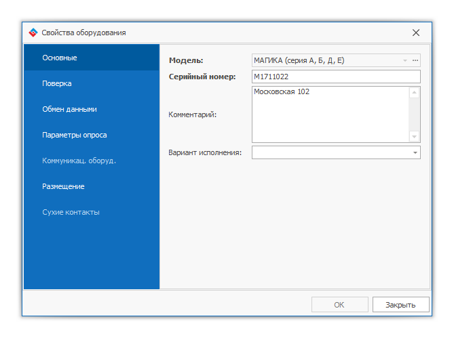Expand the Модель dropdown arrow
The image size is (454, 338).
pyautogui.click(x=405, y=60)
